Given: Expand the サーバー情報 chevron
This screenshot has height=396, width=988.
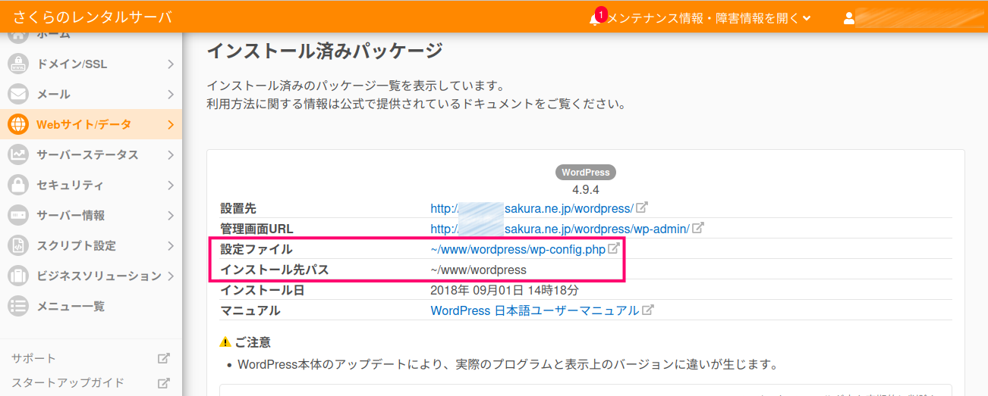Looking at the screenshot, I should pyautogui.click(x=171, y=216).
